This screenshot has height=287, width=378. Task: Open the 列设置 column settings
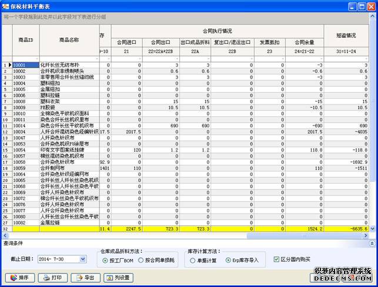click(x=118, y=278)
